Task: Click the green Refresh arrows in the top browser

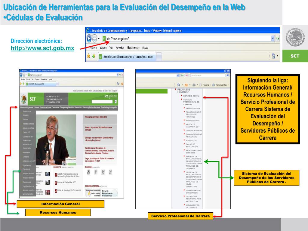Action: pos(277,38)
